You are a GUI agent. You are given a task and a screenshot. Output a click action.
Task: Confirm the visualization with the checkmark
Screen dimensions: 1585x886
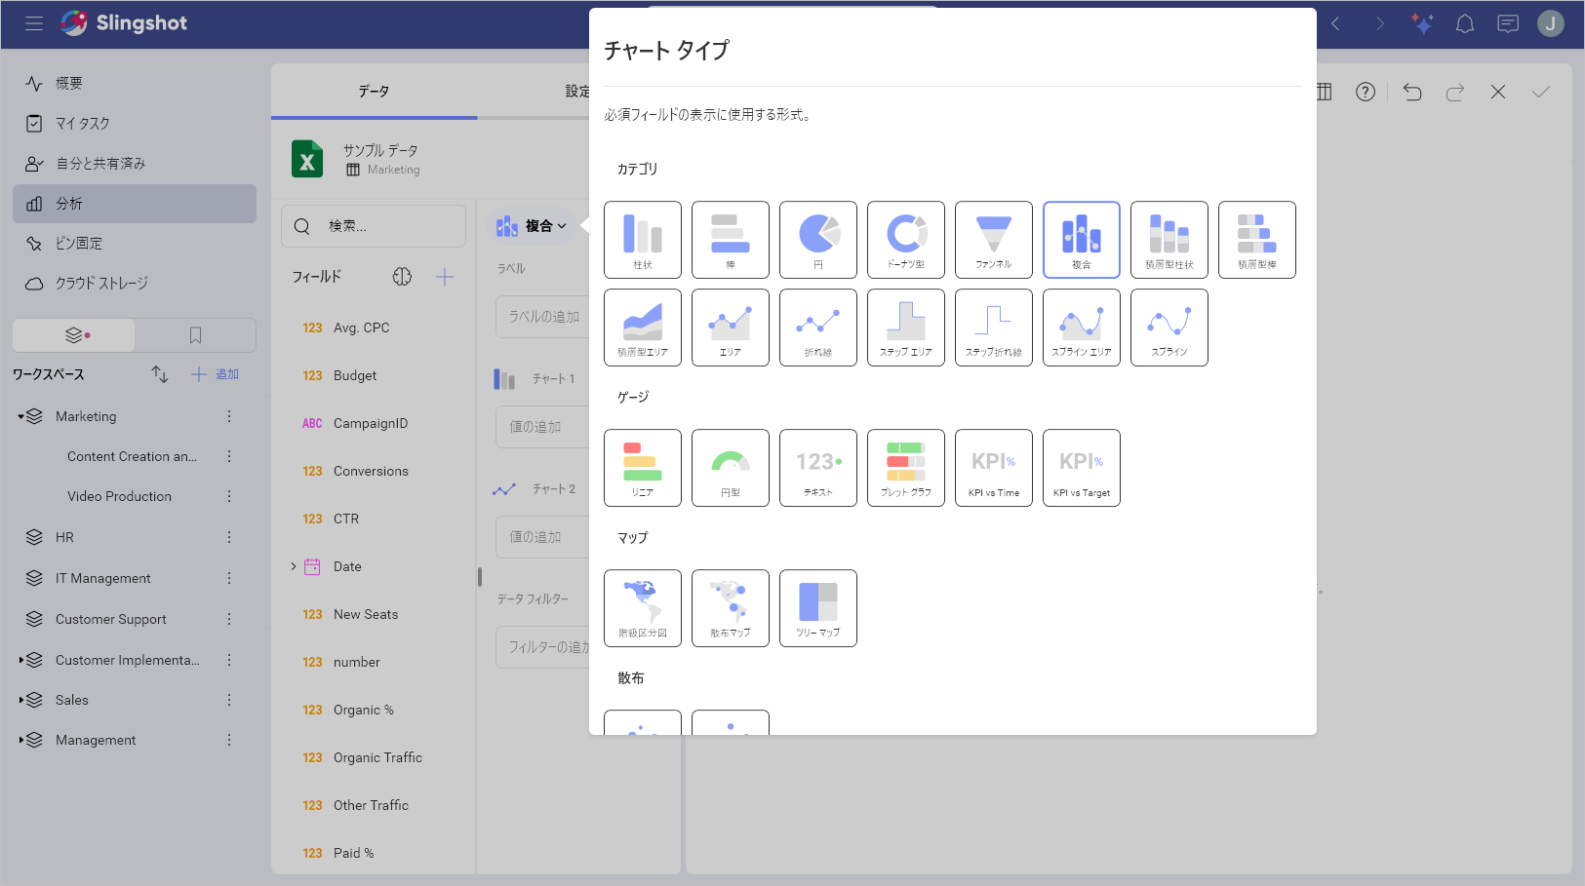tap(1541, 92)
